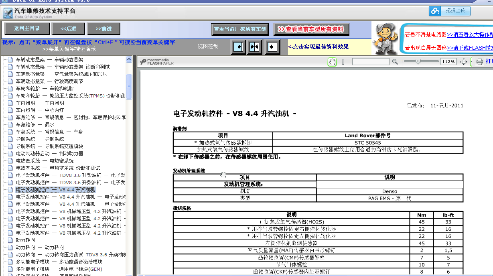Select 车内照明 — 车内照明 entry
The height and width of the screenshot is (276, 493).
click(40, 103)
